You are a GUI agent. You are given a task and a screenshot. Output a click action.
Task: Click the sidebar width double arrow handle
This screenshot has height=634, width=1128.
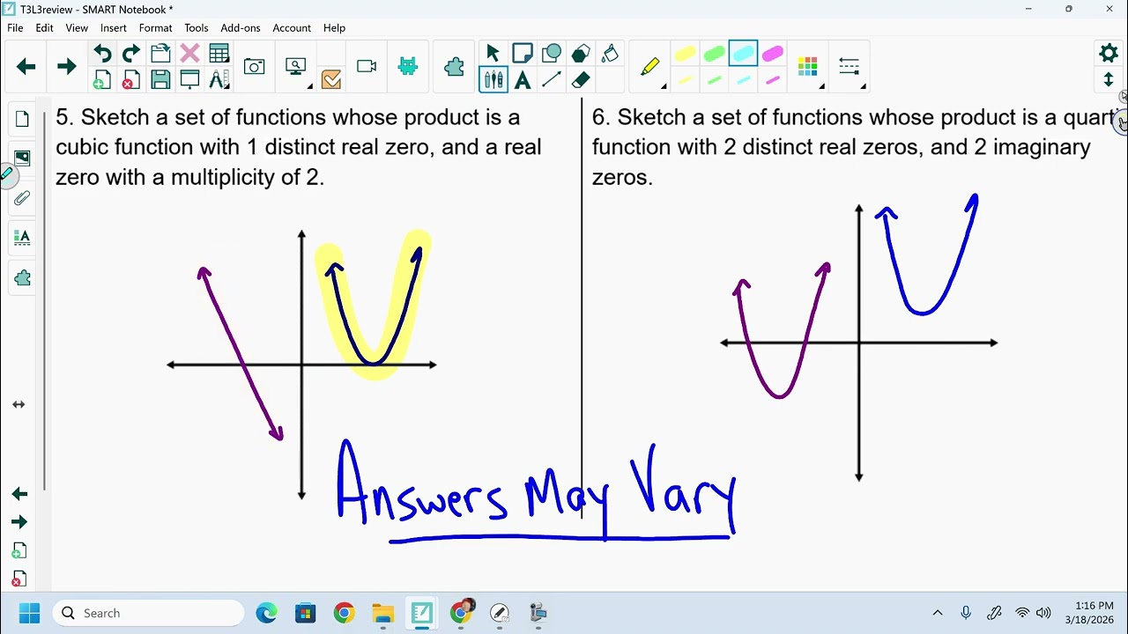pos(19,405)
